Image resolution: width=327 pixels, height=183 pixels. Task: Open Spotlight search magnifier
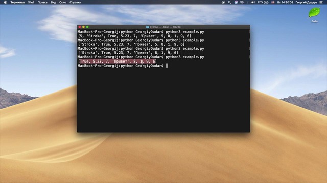(x=229, y=2)
